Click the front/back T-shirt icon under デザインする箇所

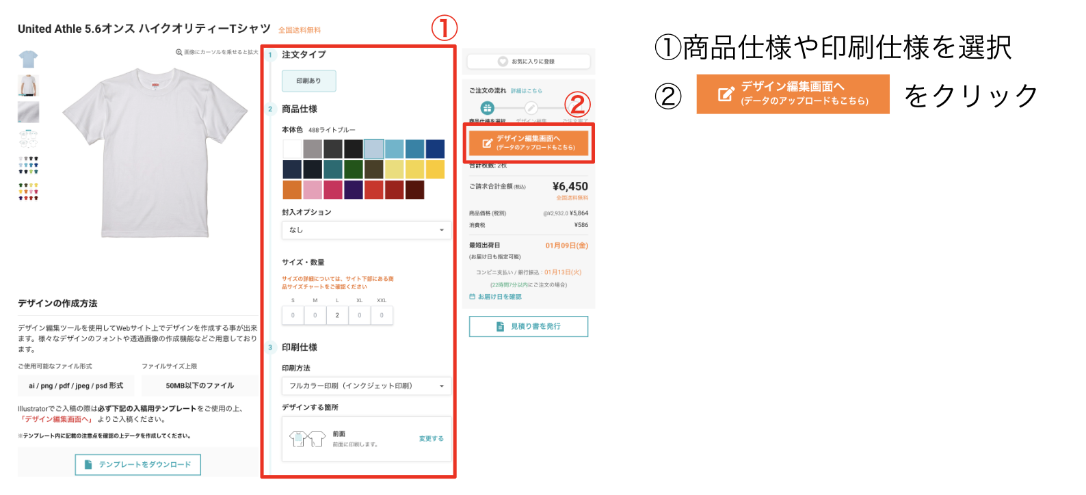click(307, 439)
